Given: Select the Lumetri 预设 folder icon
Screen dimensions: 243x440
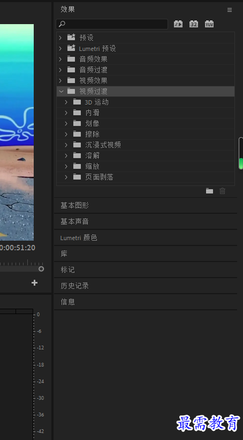Looking at the screenshot, I should pyautogui.click(x=72, y=48).
